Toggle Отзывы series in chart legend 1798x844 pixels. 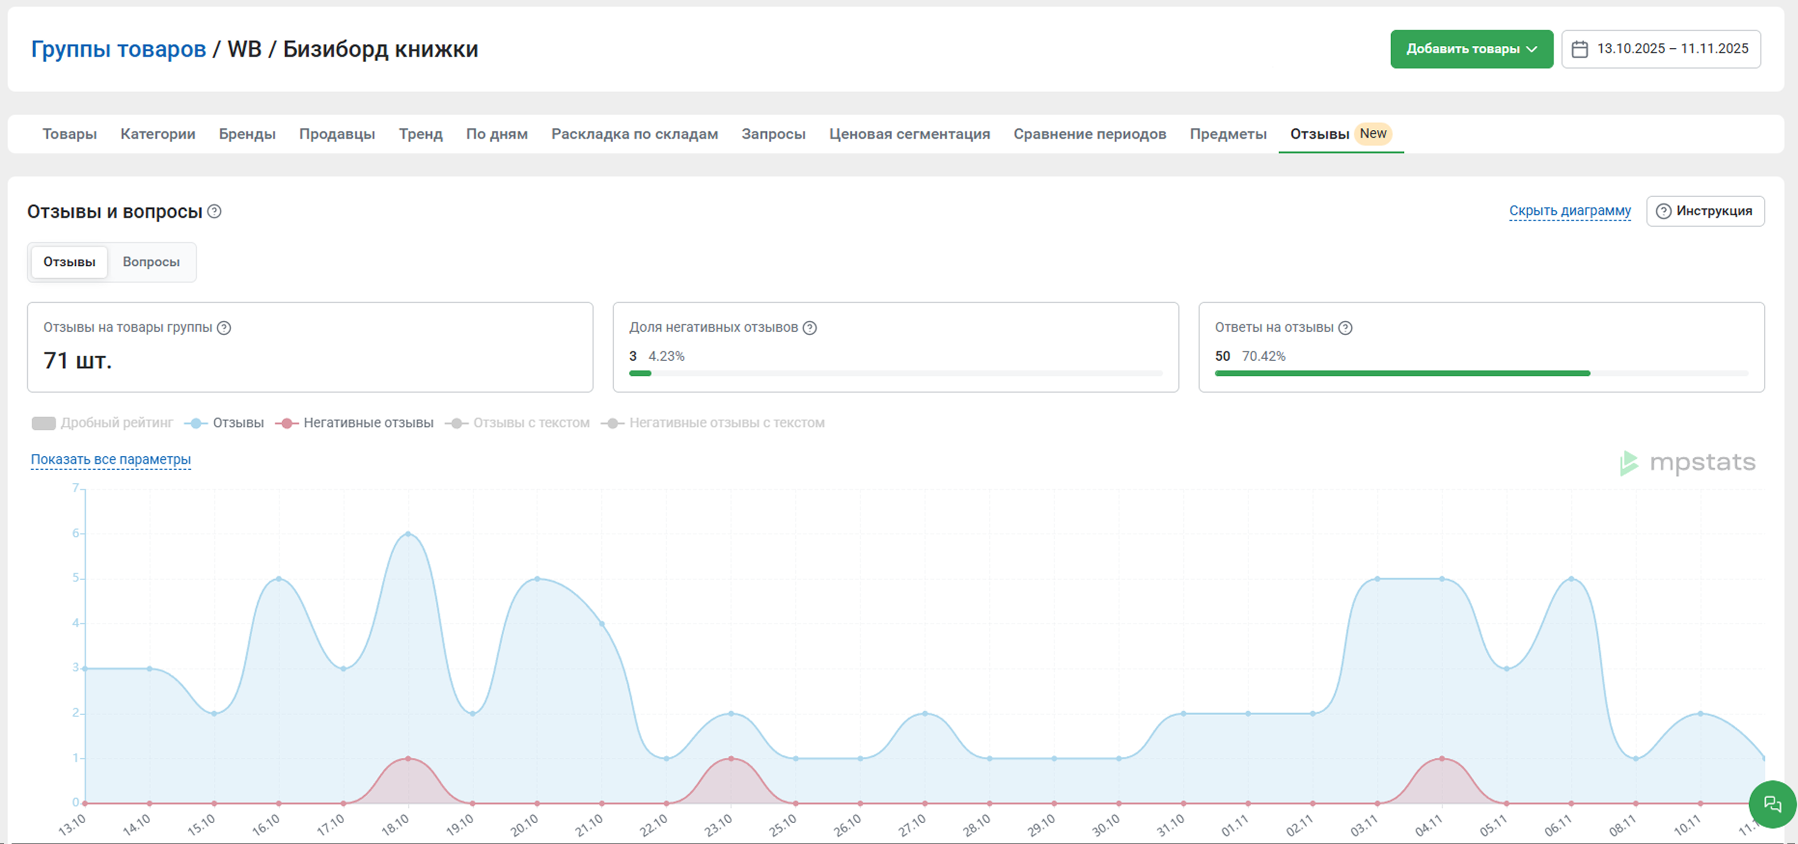[x=224, y=422]
